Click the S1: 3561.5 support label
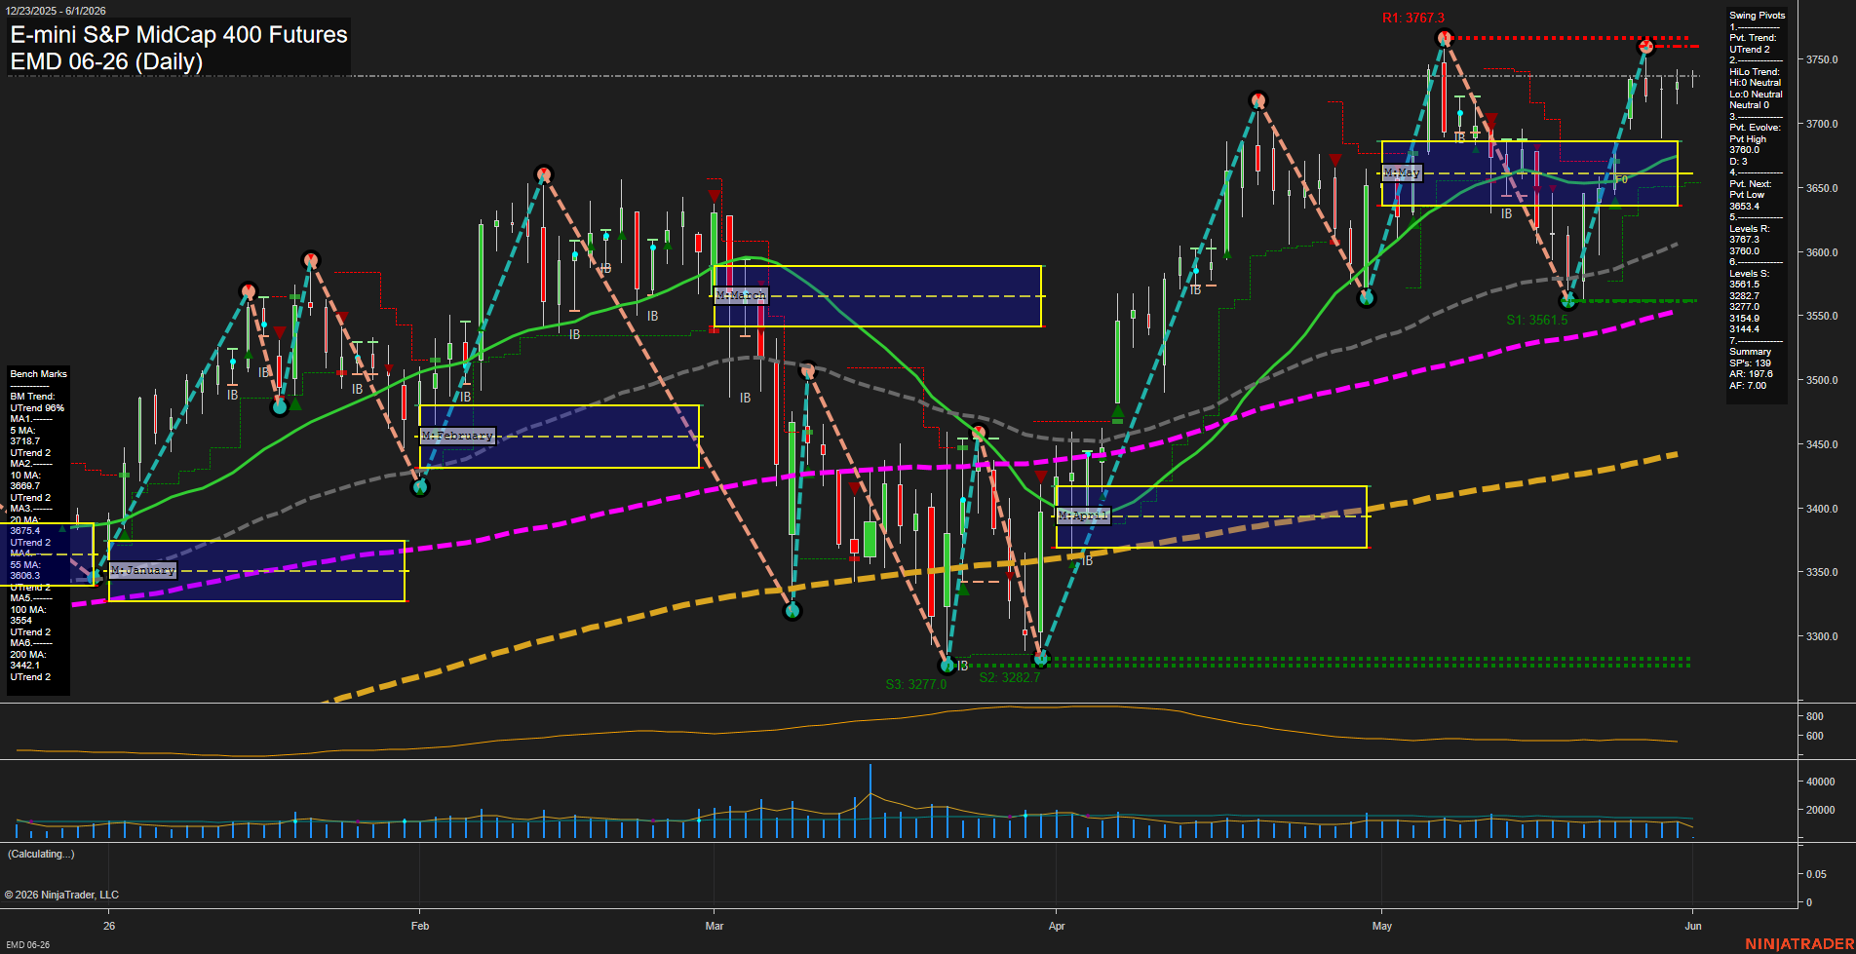The height and width of the screenshot is (954, 1856). pyautogui.click(x=1537, y=320)
